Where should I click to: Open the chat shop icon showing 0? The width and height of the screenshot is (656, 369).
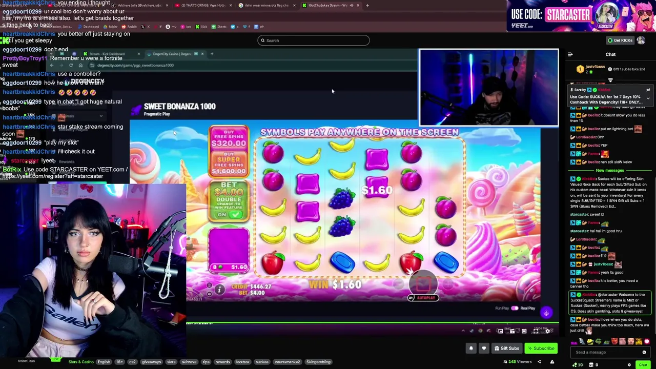pyautogui.click(x=593, y=365)
